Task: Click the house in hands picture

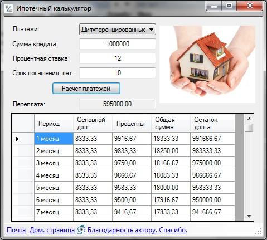Action: pyautogui.click(x=207, y=64)
